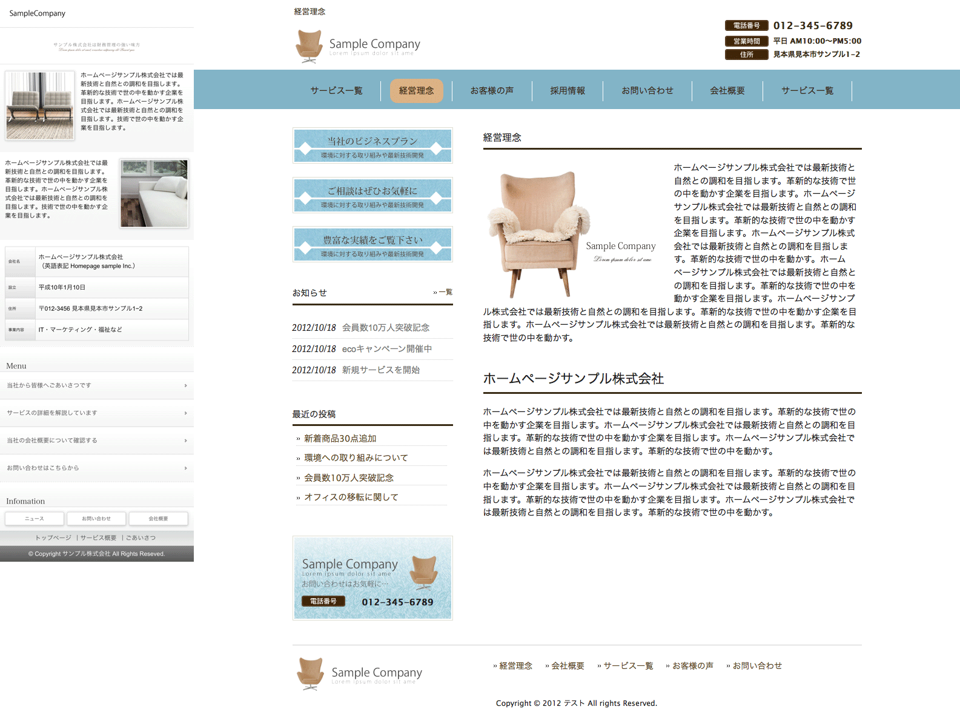Click the chair icon in the contact banner
Image resolution: width=960 pixels, height=712 pixels.
coord(423,573)
